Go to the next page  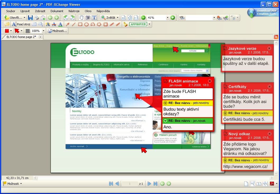(149, 184)
